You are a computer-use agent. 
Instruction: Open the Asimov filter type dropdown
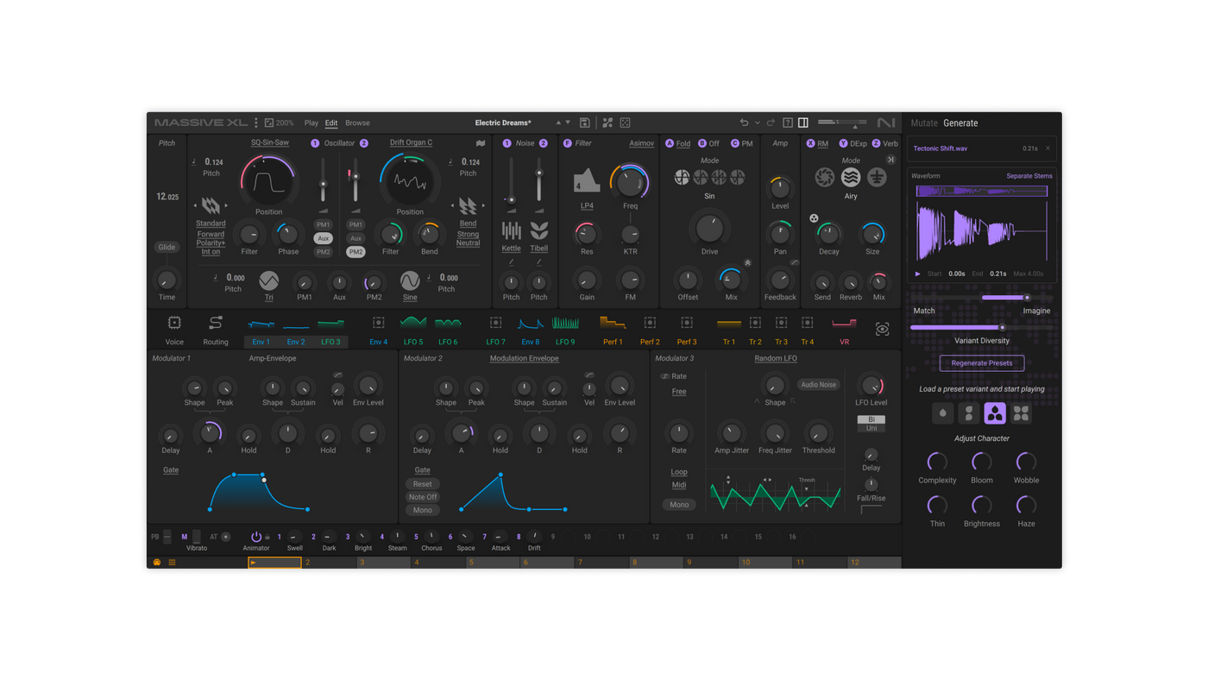click(641, 143)
